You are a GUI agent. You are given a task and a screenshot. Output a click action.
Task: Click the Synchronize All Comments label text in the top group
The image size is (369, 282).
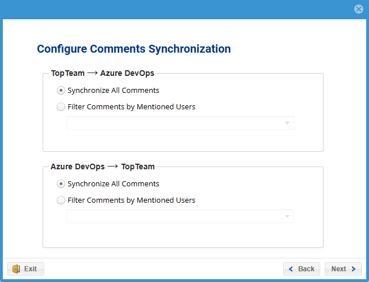click(113, 90)
